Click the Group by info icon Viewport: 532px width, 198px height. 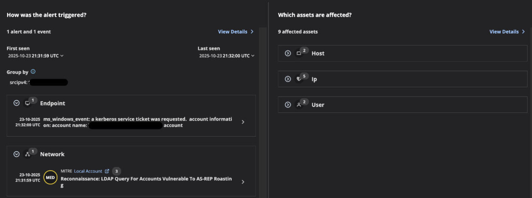pyautogui.click(x=33, y=72)
